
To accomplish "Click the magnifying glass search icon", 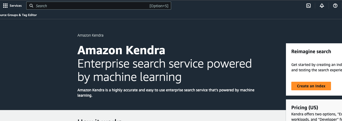I will pyautogui.click(x=31, y=6).
